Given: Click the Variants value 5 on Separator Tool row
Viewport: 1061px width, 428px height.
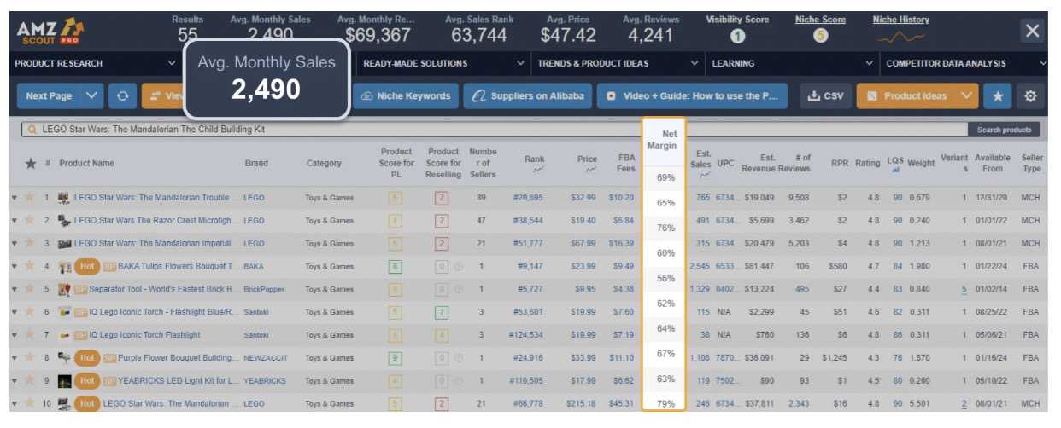Looking at the screenshot, I should 964,289.
